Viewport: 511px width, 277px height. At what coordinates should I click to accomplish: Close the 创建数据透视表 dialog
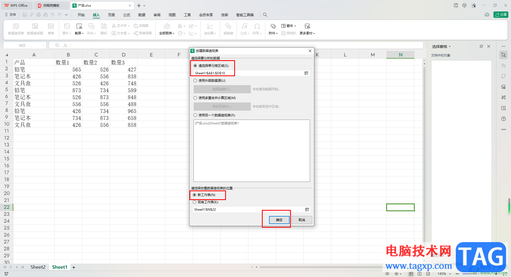(x=310, y=51)
